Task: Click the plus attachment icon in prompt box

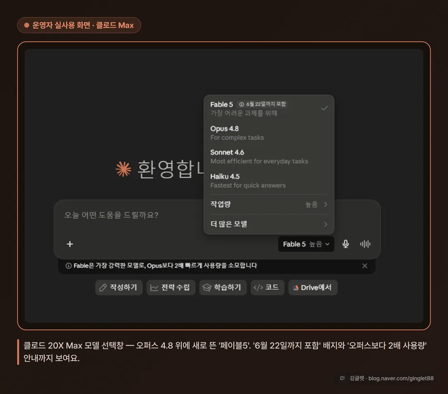Action: [70, 244]
